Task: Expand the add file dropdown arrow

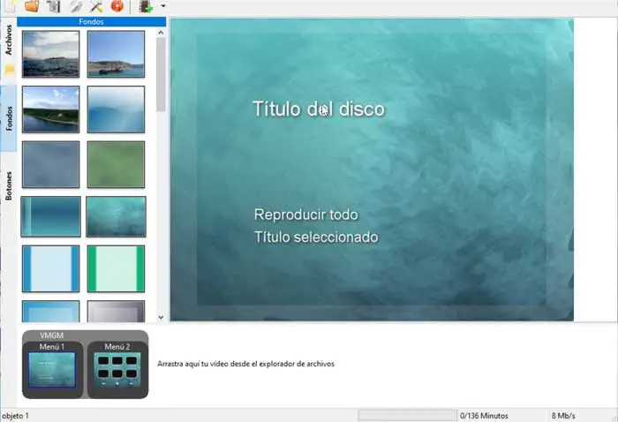Action: tap(162, 6)
